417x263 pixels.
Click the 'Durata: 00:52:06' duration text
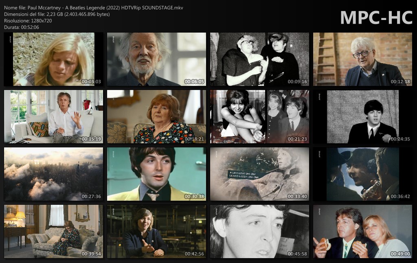pos(22,27)
